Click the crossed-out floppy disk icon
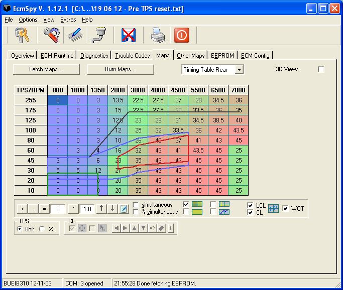 130,35
